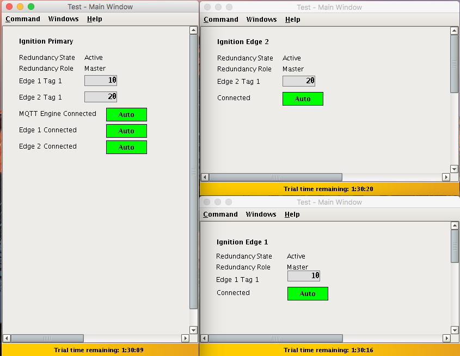
Task: Click horizontal scrollbar thumb in Ignition Edge 1 window
Action: click(x=276, y=338)
